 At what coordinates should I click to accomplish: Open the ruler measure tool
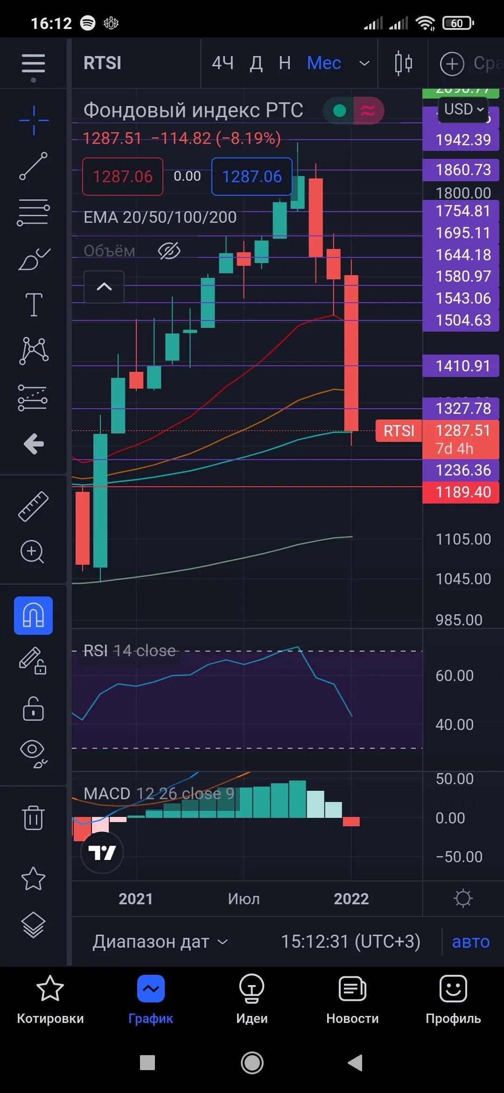click(x=33, y=506)
